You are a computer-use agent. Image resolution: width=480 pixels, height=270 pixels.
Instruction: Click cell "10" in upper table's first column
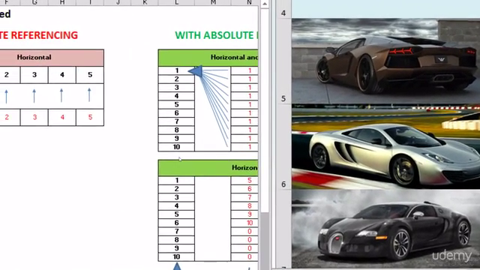177,147
